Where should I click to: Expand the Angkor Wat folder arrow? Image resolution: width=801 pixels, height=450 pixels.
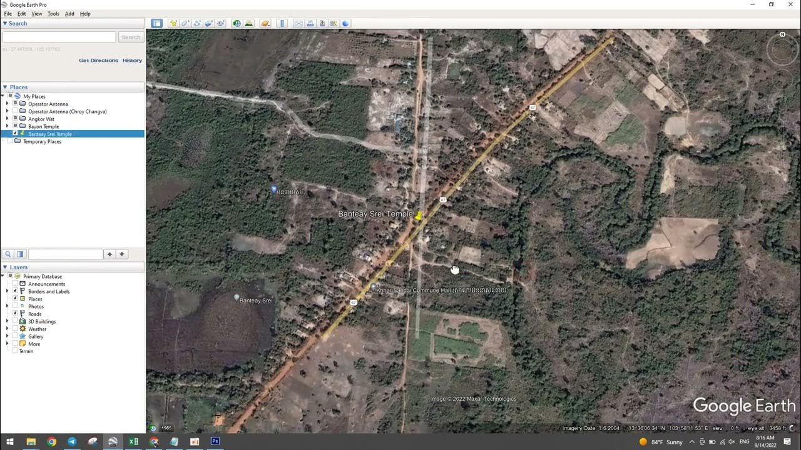point(8,118)
